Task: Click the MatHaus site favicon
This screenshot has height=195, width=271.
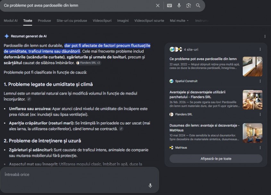Action: point(171,148)
